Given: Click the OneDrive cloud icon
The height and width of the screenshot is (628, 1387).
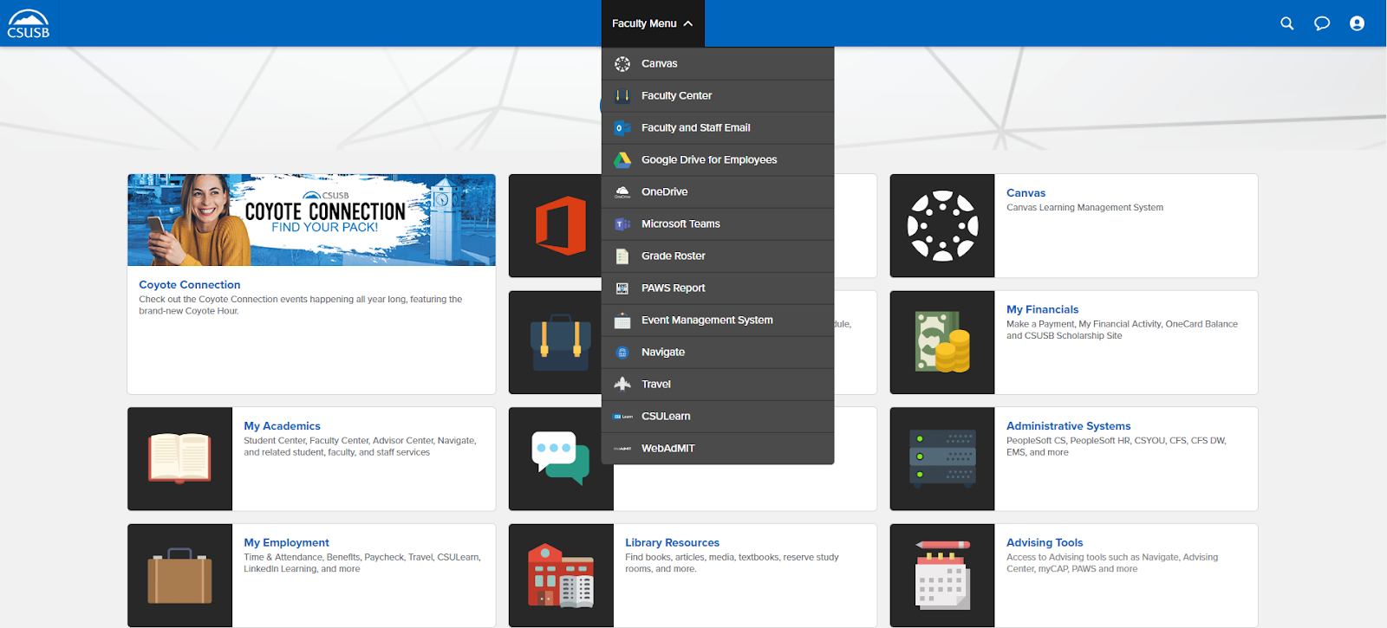Looking at the screenshot, I should click(622, 192).
